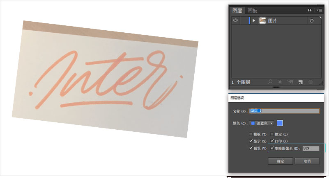Click the locate object magnifier icon
This screenshot has height=178, width=329.
tap(270, 82)
